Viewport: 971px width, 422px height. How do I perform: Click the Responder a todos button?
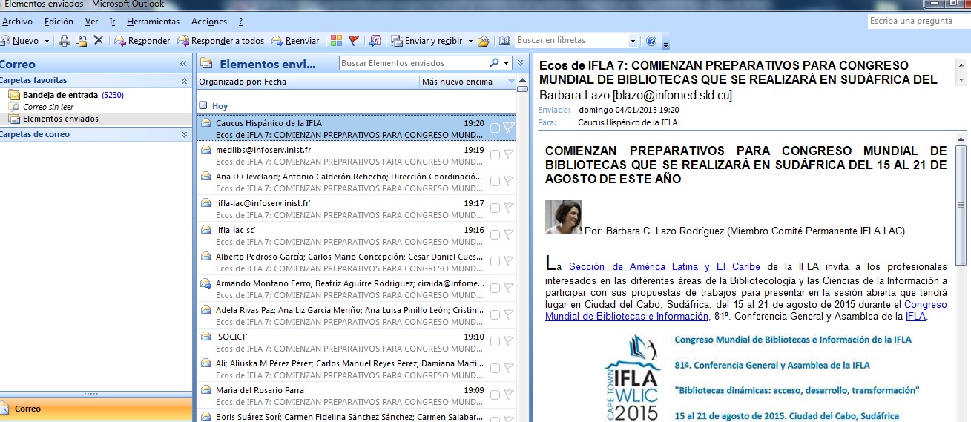(x=221, y=41)
